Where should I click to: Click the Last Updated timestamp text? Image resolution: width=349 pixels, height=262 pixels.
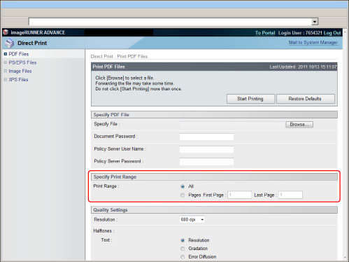tap(303, 67)
